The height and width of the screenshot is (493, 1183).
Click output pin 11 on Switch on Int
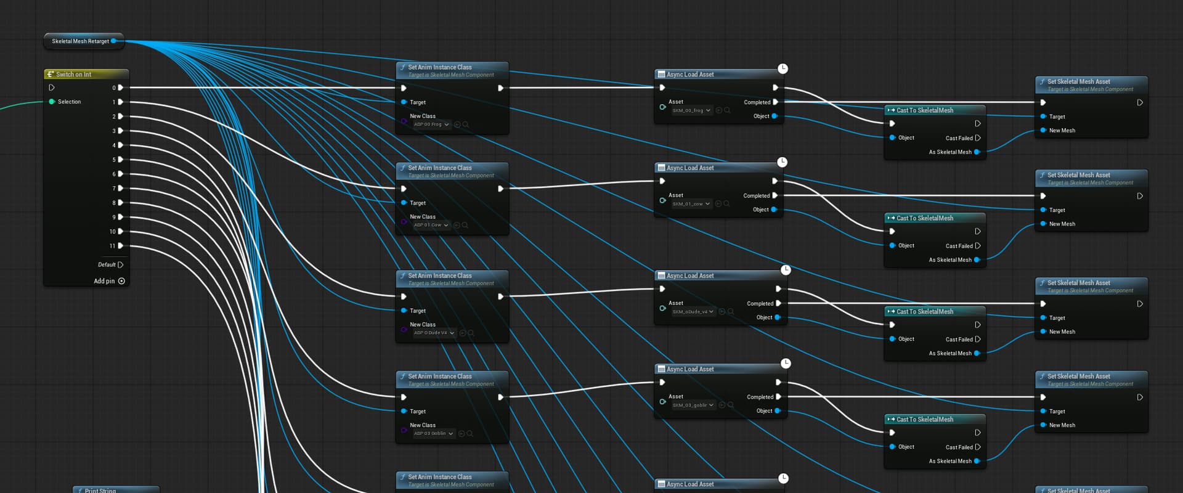120,246
